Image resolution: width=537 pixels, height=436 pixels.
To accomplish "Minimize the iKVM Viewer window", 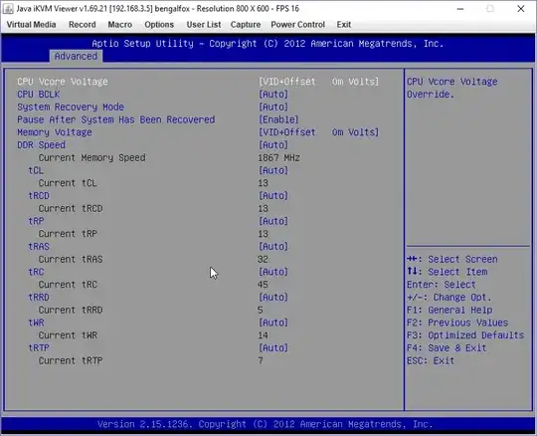I will click(460, 9).
